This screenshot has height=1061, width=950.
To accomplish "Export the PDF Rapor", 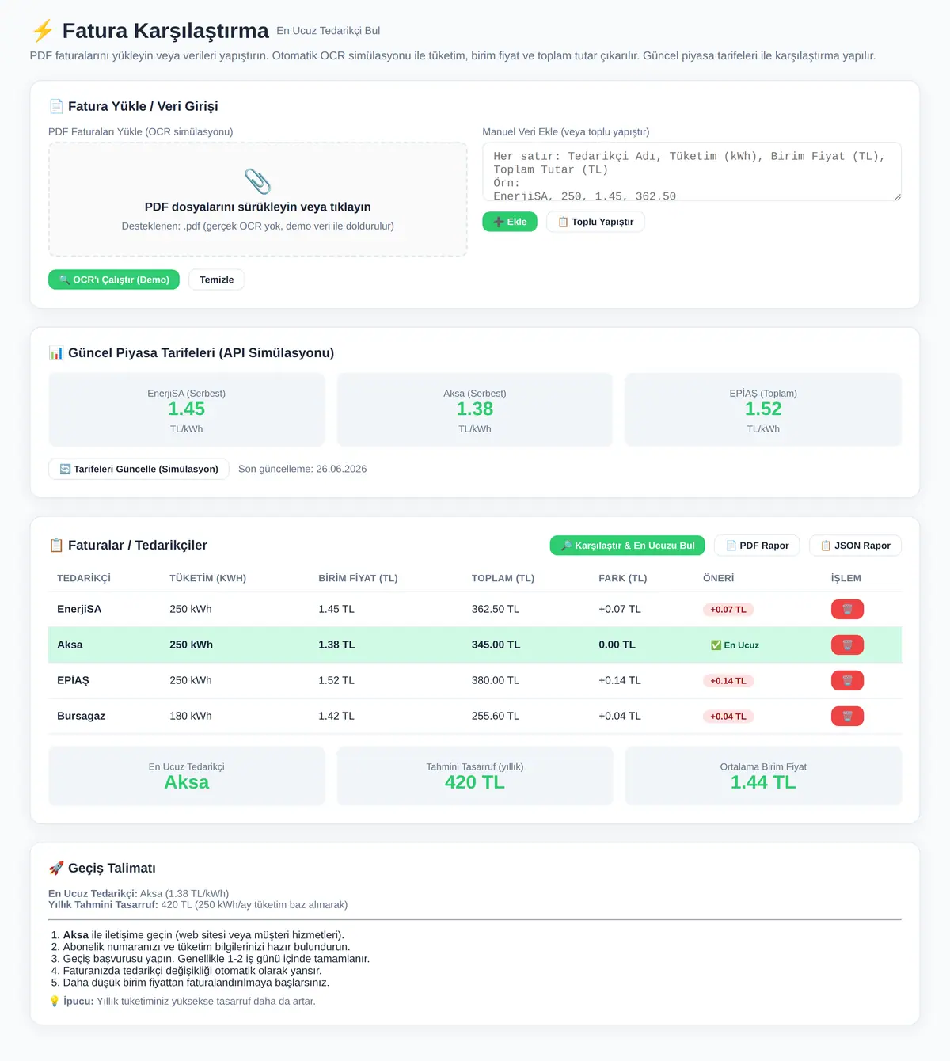I will (x=757, y=546).
